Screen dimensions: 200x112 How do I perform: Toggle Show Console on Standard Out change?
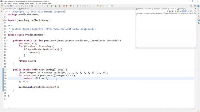[183, 11]
